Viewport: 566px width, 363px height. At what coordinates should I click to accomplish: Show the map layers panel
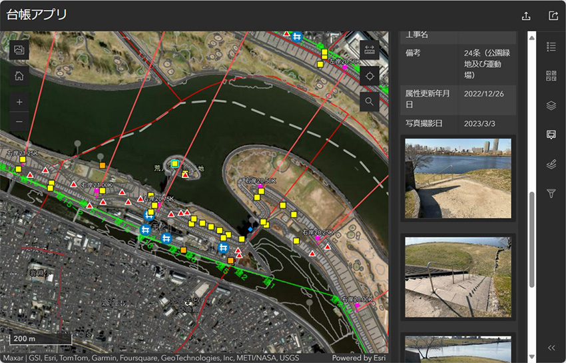tap(551, 105)
